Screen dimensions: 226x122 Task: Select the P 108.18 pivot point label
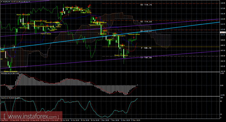point(146,48)
